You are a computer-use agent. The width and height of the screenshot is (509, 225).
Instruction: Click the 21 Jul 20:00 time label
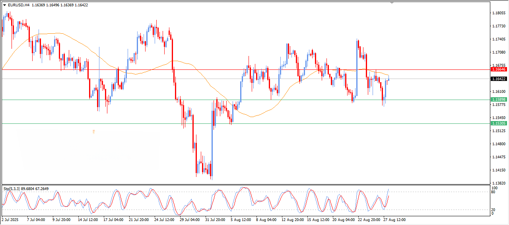click(x=138, y=219)
